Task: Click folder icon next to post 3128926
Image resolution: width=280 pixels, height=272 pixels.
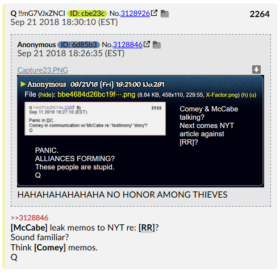Action: pos(165,14)
